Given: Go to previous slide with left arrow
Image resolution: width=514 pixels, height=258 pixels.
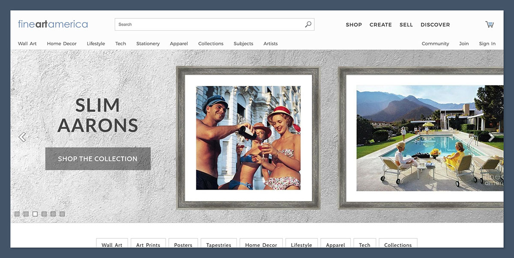Looking at the screenshot, I should coord(22,137).
